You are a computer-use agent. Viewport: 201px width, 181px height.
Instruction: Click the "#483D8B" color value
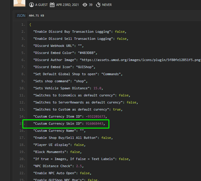point(87,53)
